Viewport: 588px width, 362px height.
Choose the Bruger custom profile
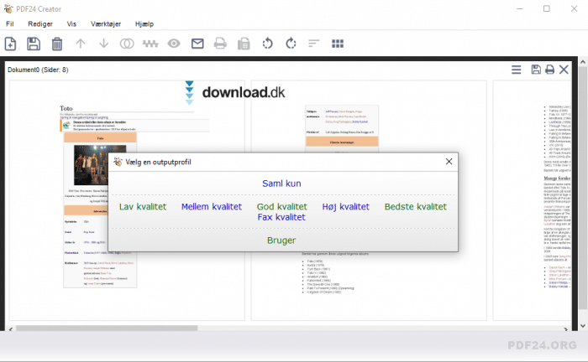tap(281, 240)
